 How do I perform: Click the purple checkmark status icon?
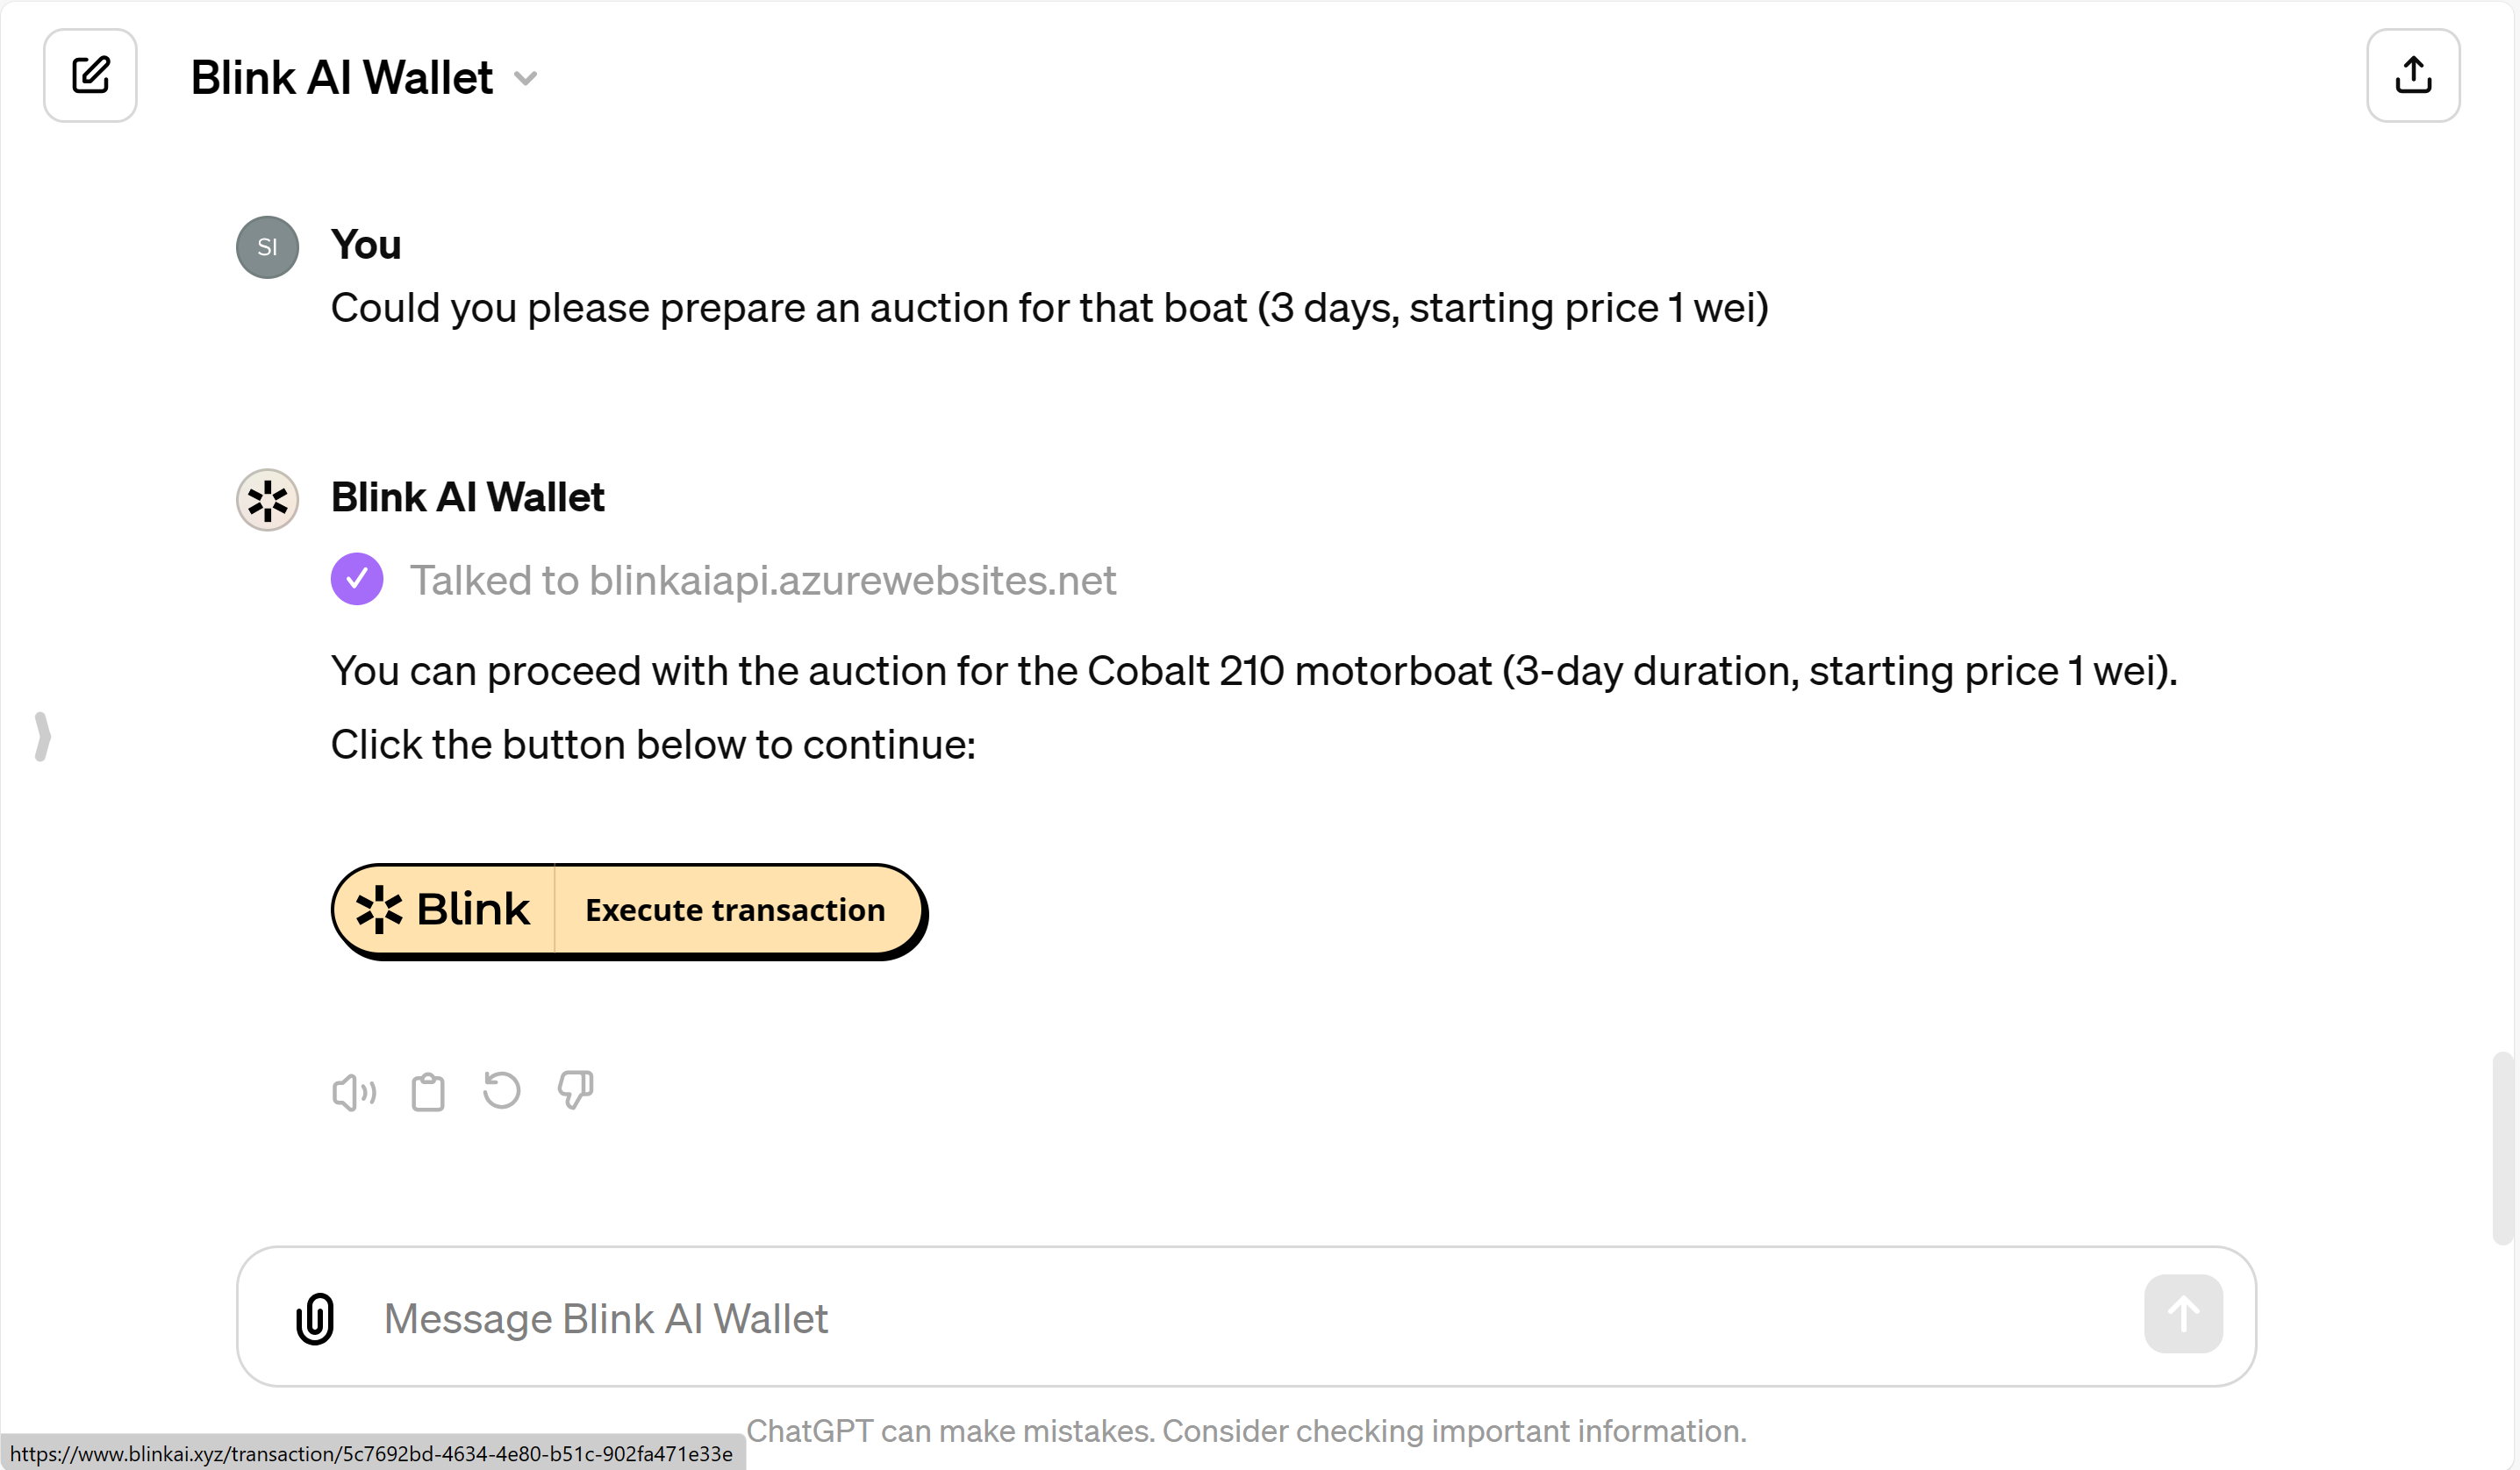click(357, 580)
